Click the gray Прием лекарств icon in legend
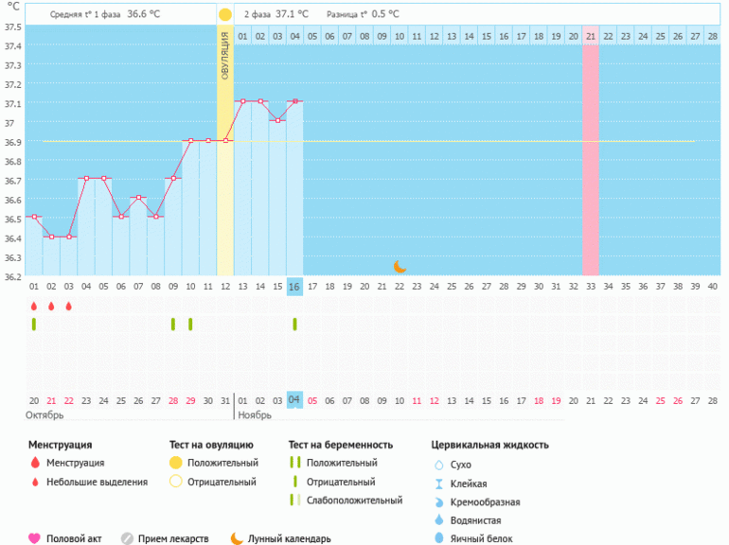The width and height of the screenshot is (729, 545). 127,538
